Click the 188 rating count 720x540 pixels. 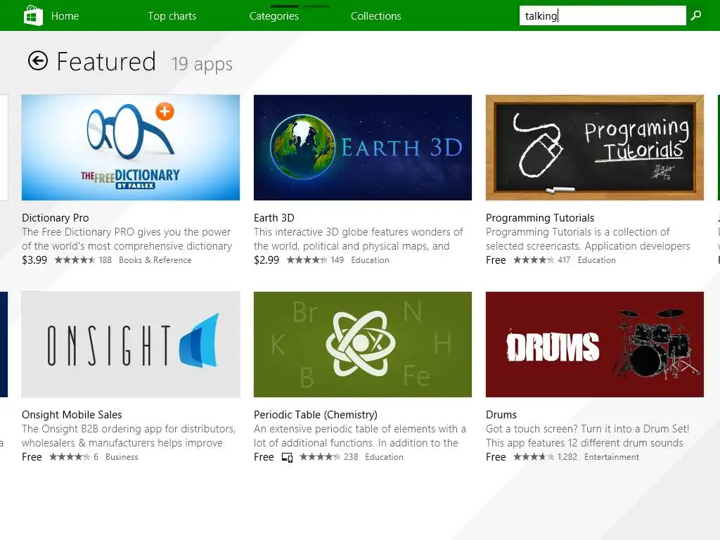coord(105,260)
